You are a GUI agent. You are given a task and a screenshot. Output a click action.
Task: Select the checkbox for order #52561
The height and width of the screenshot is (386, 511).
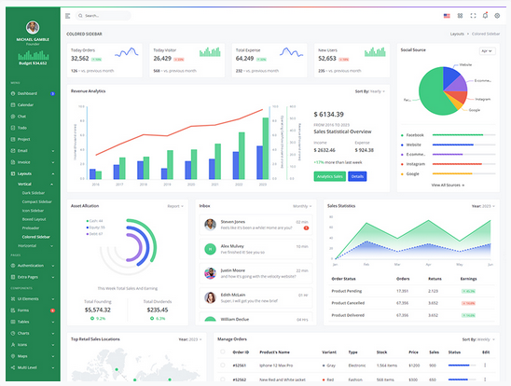223,365
